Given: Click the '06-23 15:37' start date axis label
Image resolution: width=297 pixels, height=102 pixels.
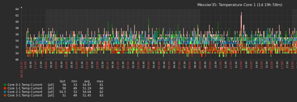Looking at the screenshot, I should click(x=22, y=69).
